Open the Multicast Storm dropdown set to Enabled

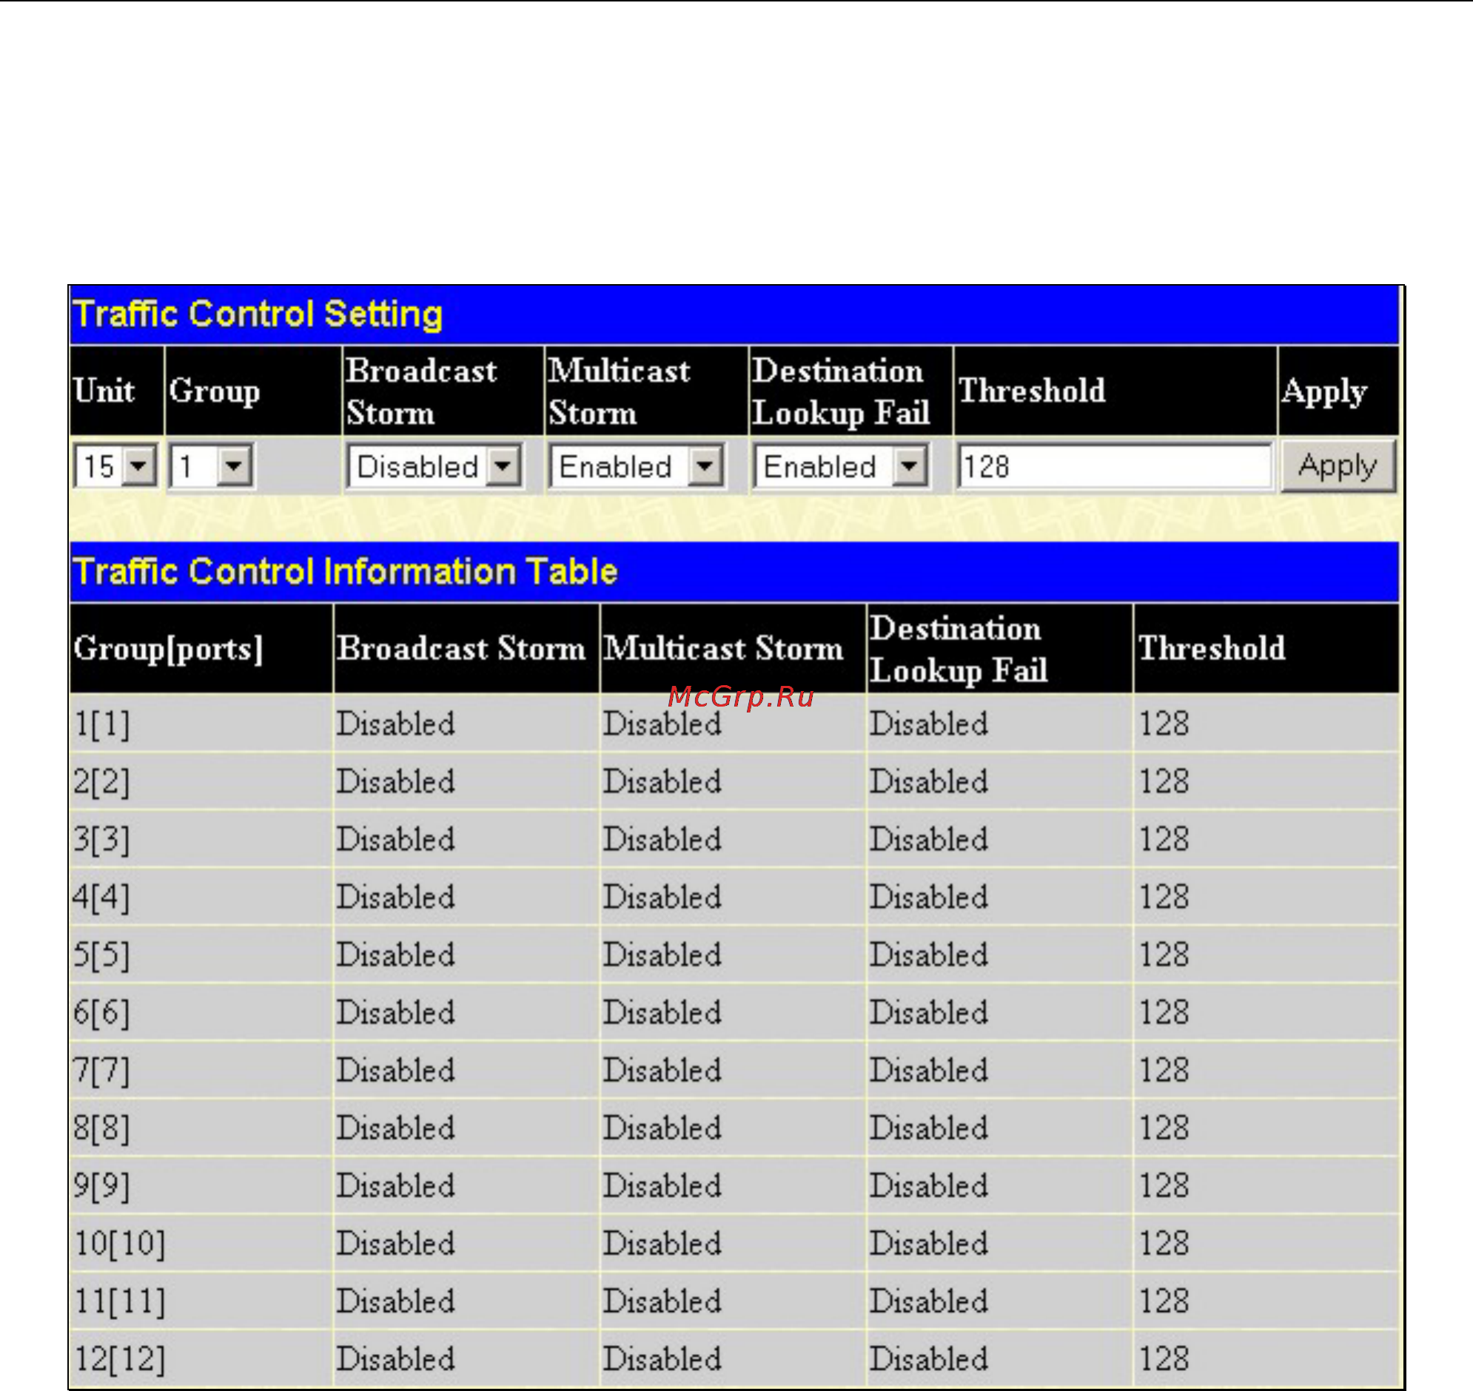point(637,466)
